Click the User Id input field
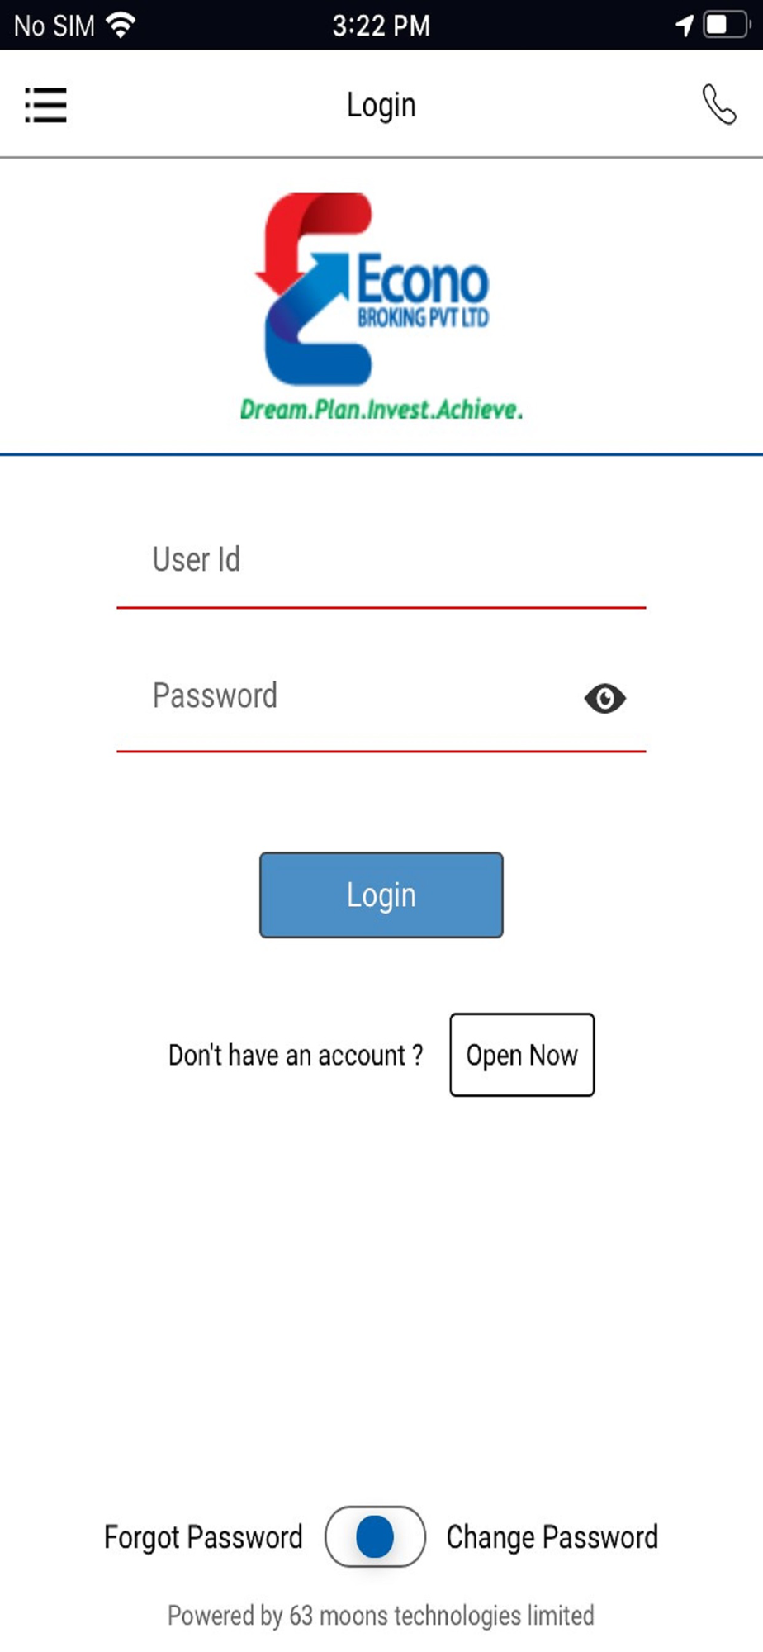763x1652 pixels. coord(381,561)
